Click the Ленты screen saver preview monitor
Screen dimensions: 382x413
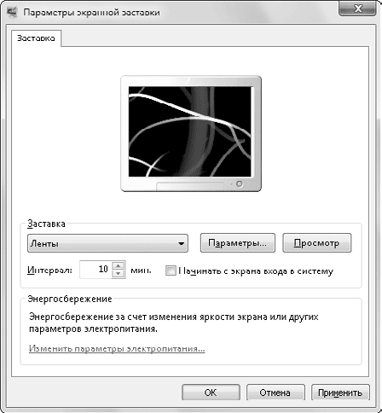[191, 133]
